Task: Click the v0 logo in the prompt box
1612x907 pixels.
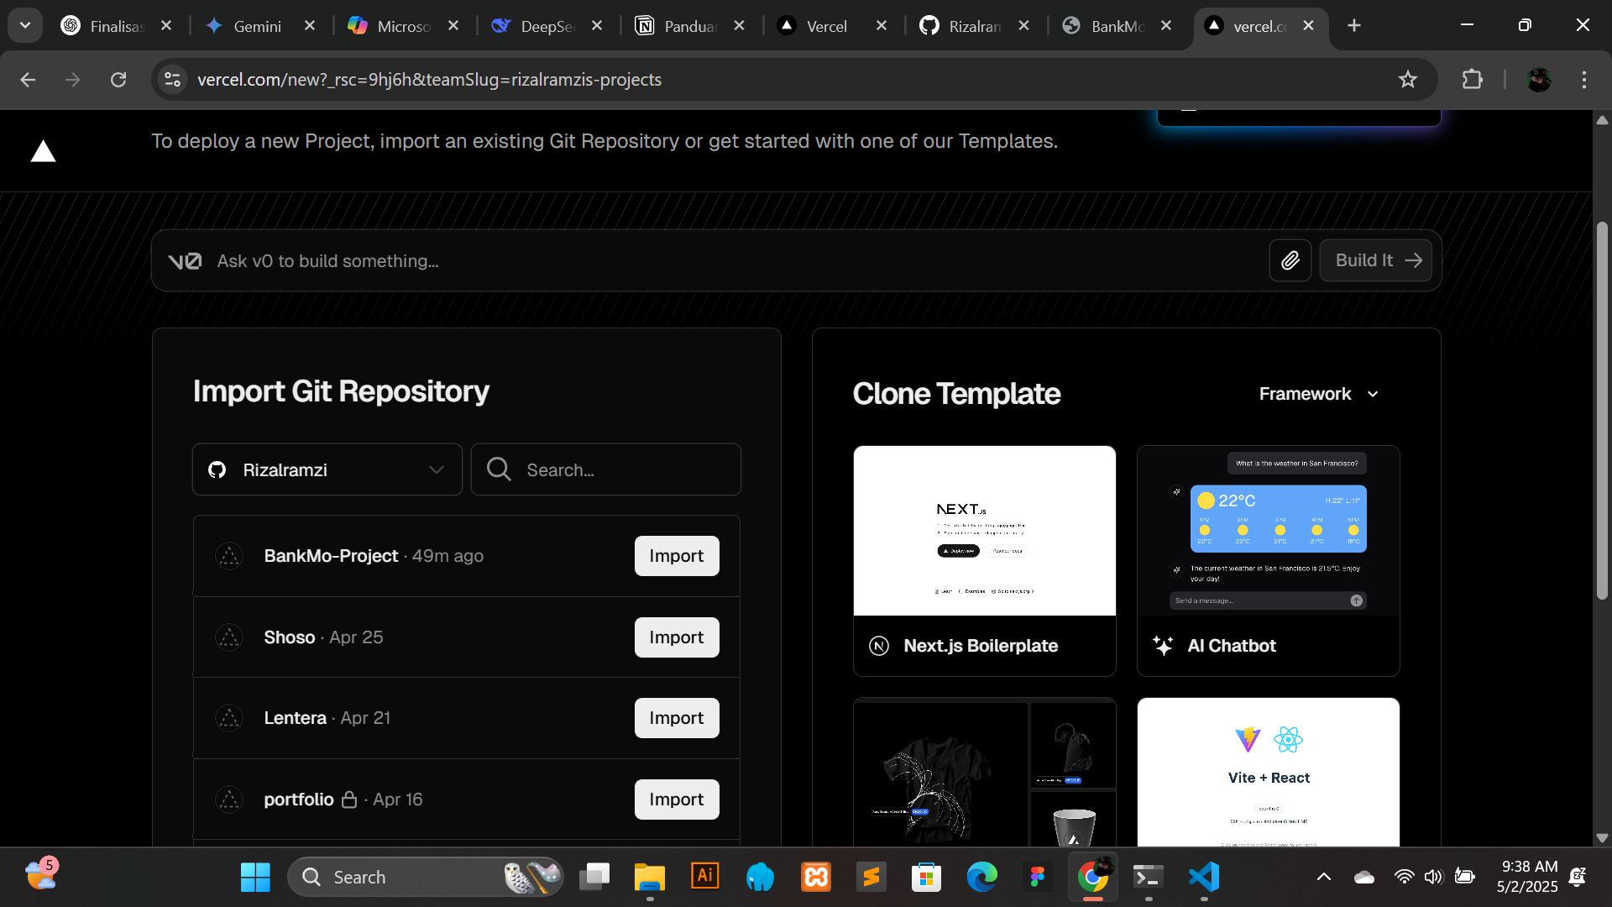Action: point(185,261)
